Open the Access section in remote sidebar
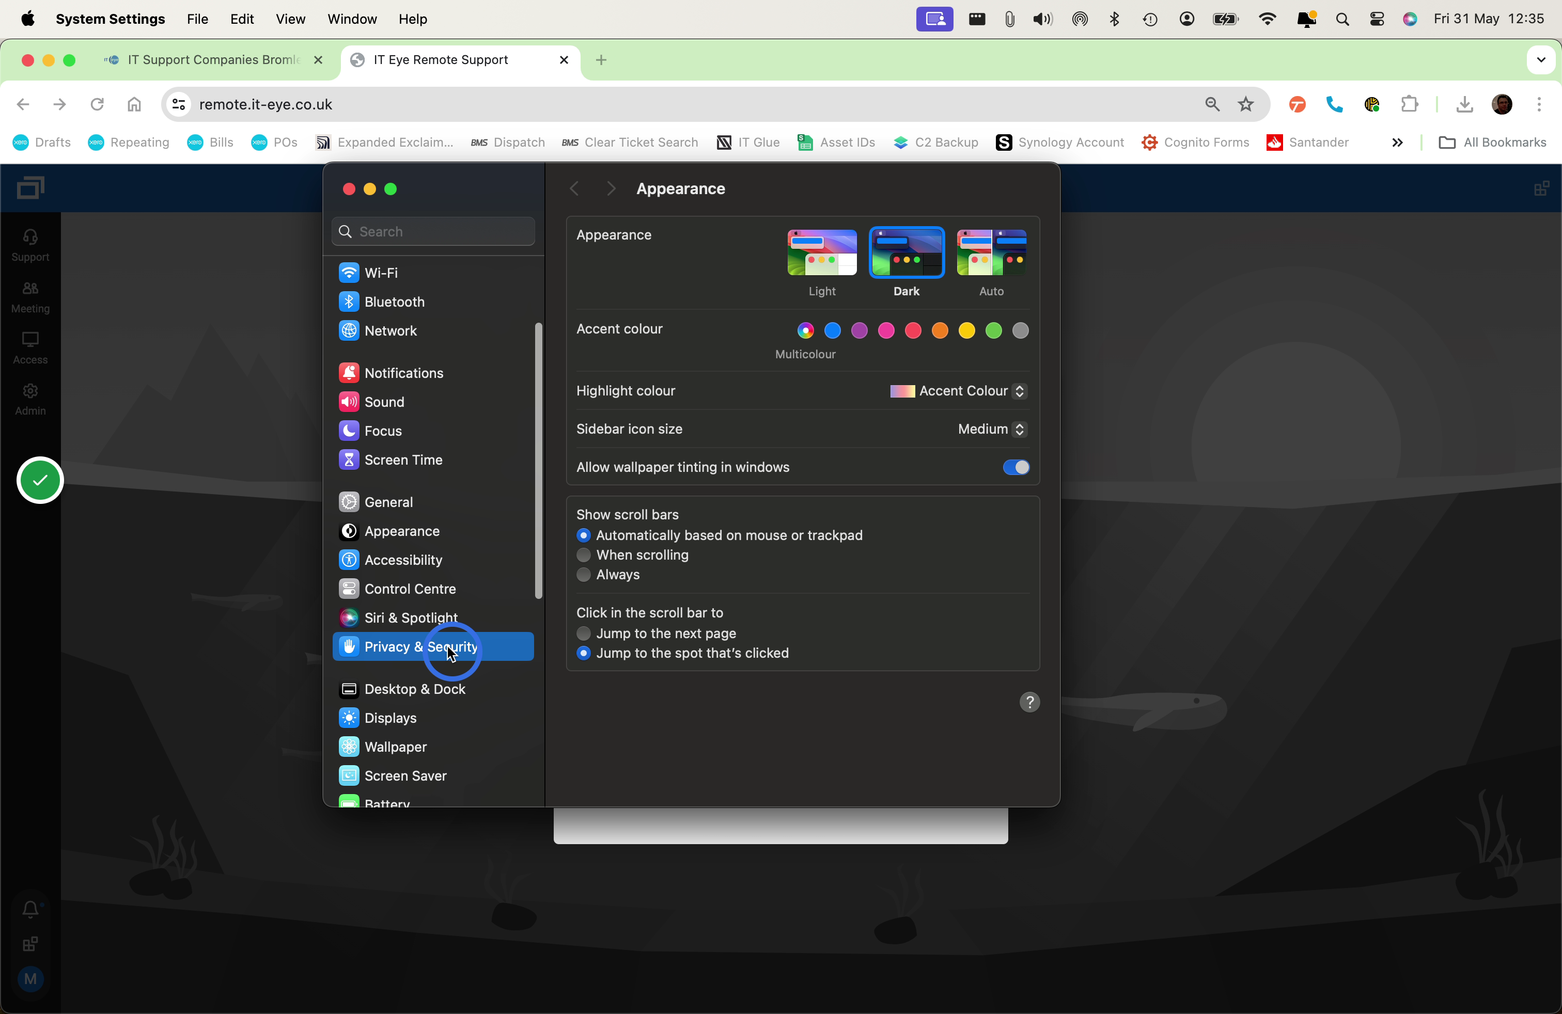Viewport: 1562px width, 1014px height. click(30, 347)
